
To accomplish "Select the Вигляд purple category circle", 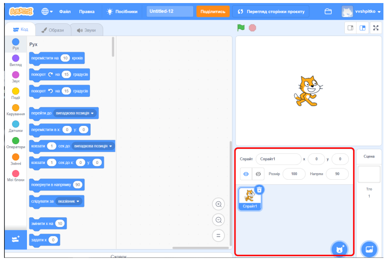I will (x=16, y=58).
